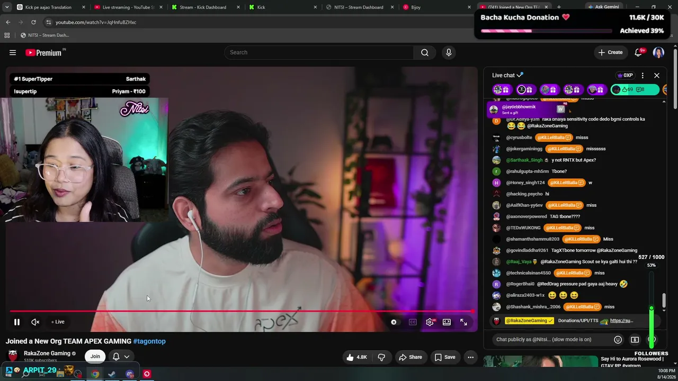Open the pinned donations https link
The height and width of the screenshot is (381, 678).
click(x=621, y=321)
